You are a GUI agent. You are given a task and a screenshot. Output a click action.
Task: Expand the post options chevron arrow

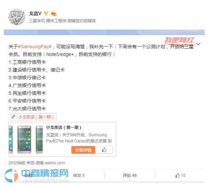(x=198, y=44)
